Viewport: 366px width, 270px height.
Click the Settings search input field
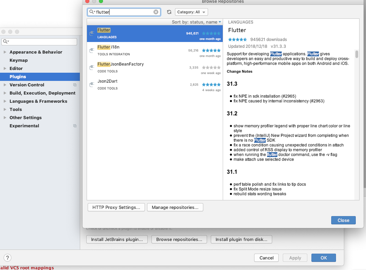pos(39,42)
